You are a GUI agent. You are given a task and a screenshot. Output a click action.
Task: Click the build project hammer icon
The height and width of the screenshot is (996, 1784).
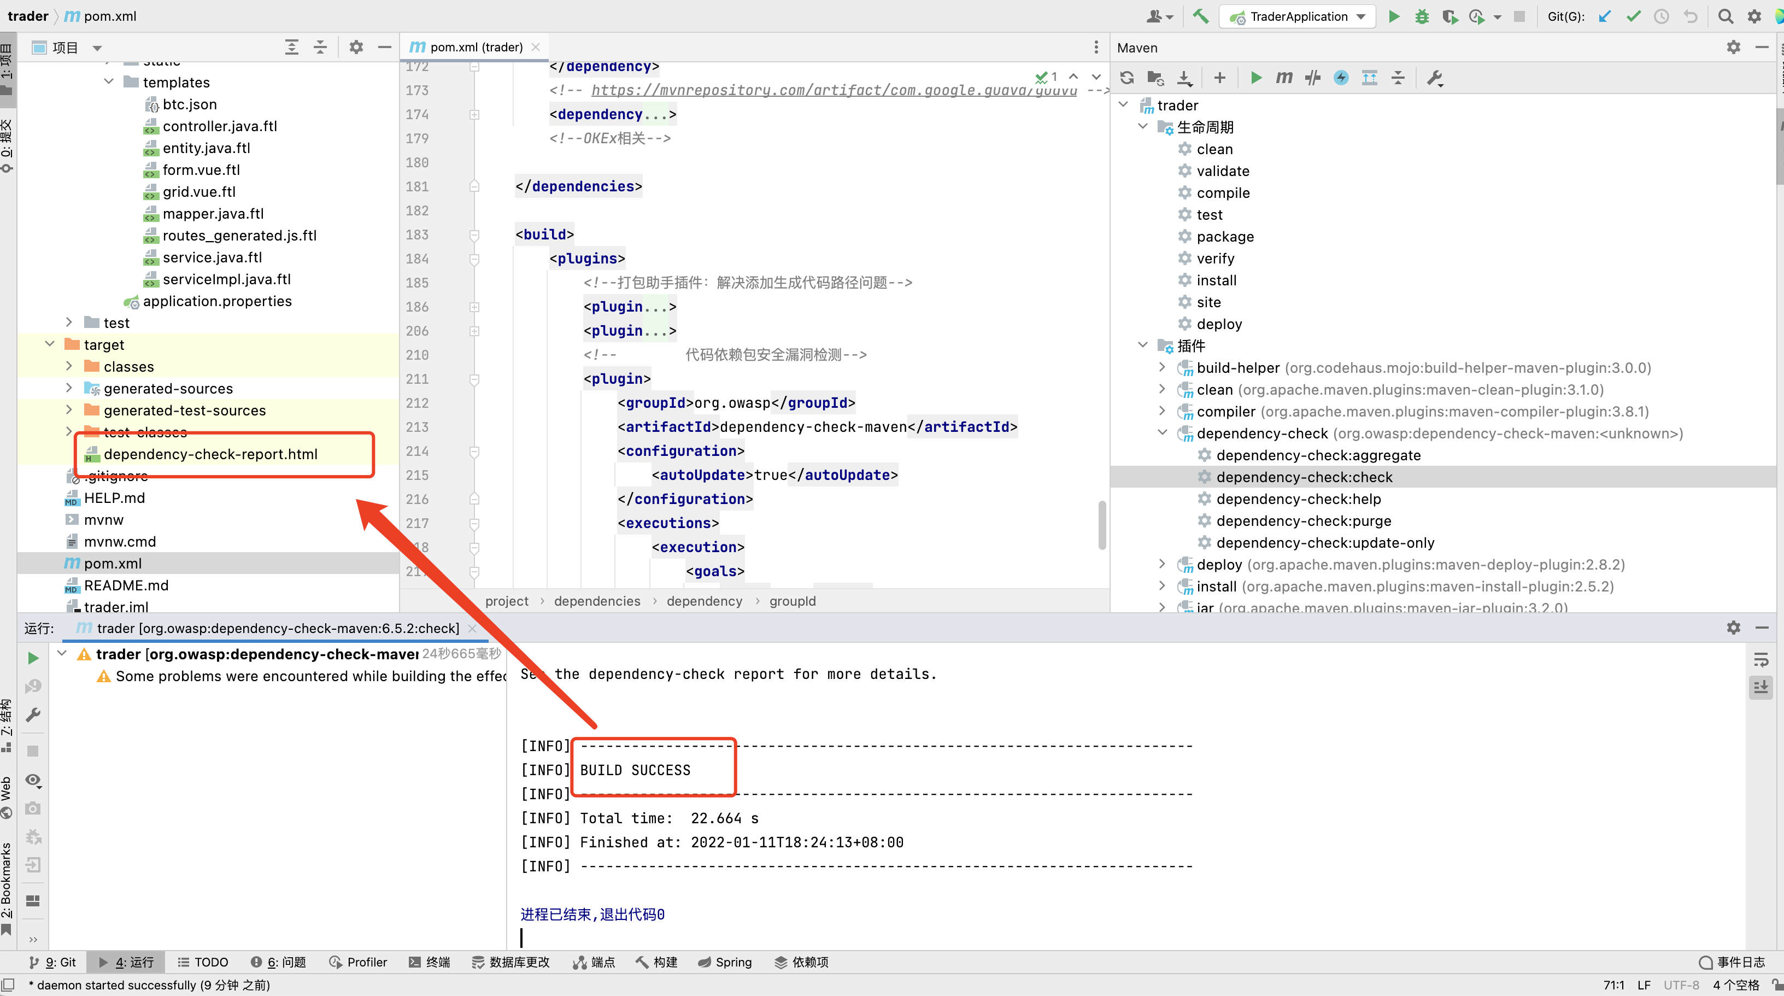click(x=1200, y=16)
